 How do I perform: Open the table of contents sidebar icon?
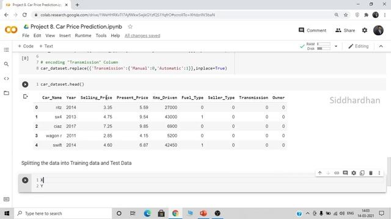(7, 50)
